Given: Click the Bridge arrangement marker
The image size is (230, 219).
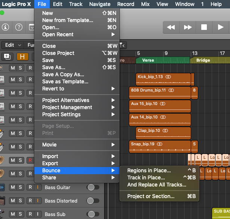Looking at the screenshot, I should pos(210,60).
